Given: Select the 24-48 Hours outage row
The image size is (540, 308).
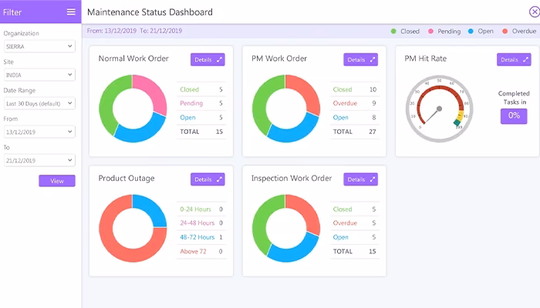Looking at the screenshot, I should coord(201,223).
